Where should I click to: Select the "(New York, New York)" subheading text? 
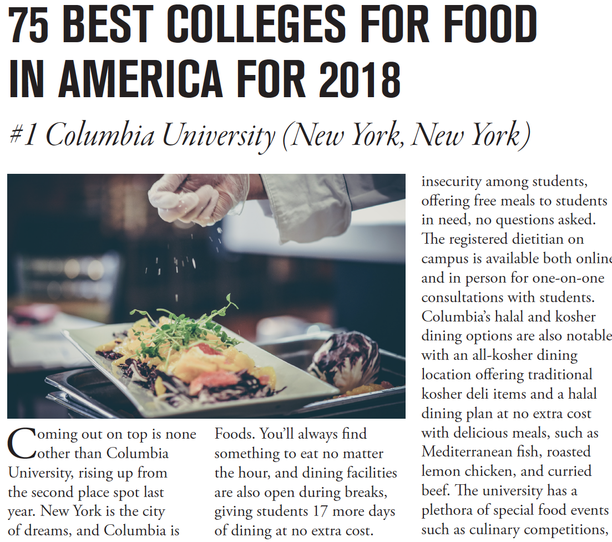406,135
